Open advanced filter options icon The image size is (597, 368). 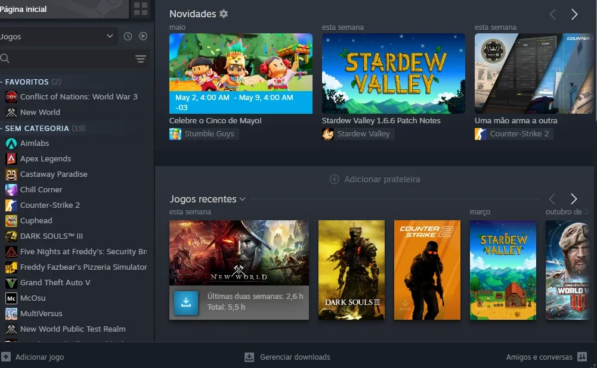click(x=141, y=58)
